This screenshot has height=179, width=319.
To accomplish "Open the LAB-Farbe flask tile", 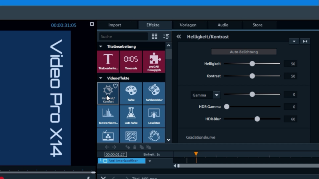I will point(131,117).
